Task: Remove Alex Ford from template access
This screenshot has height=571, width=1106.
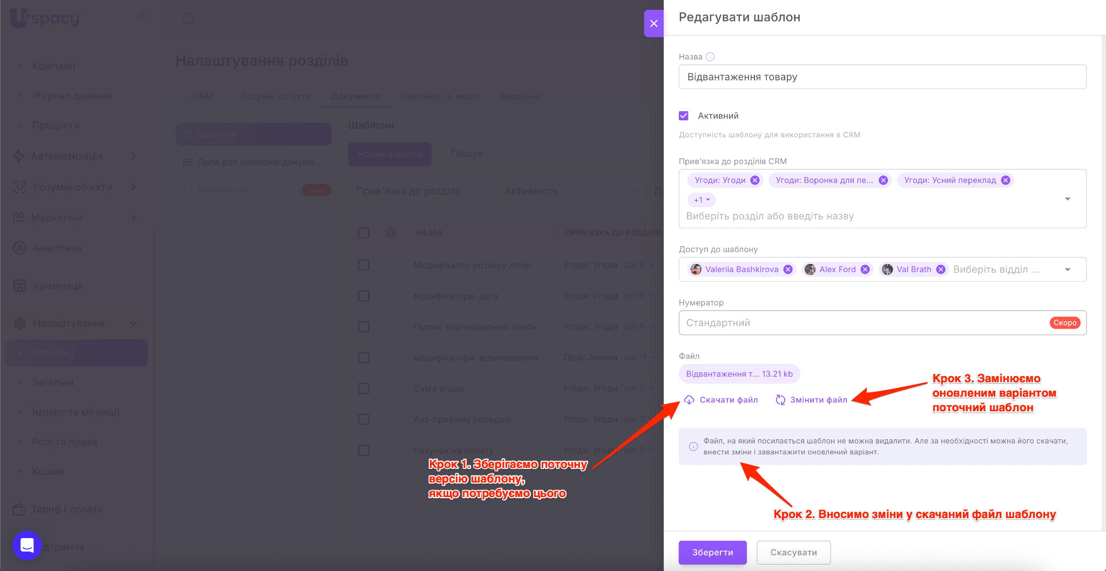Action: (865, 269)
